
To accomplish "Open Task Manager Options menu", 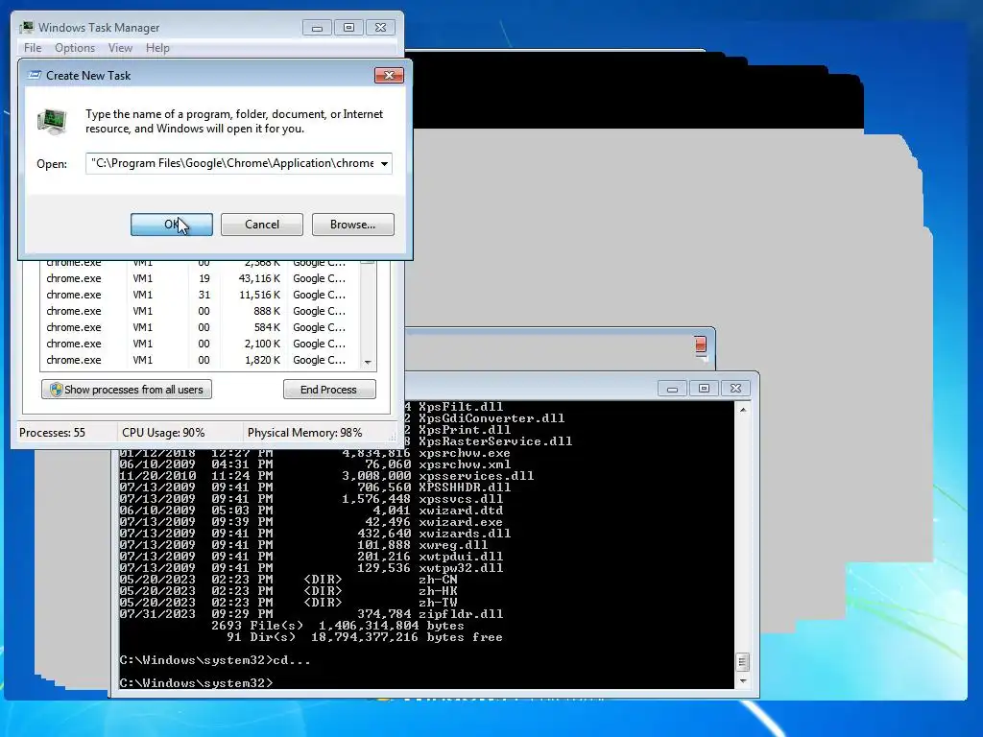I will tap(75, 48).
